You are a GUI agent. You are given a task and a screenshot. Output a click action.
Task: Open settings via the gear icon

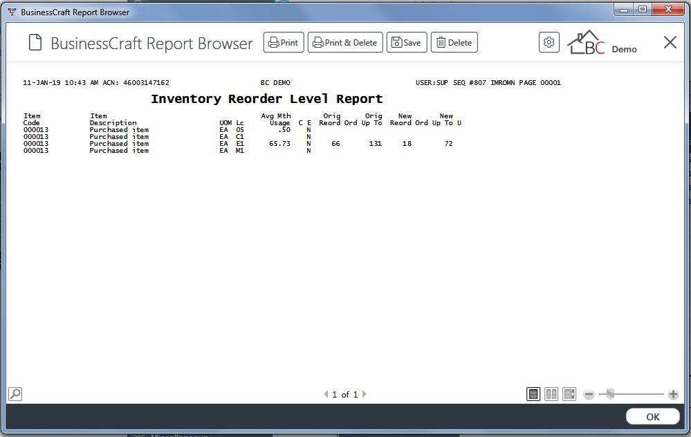click(x=549, y=42)
